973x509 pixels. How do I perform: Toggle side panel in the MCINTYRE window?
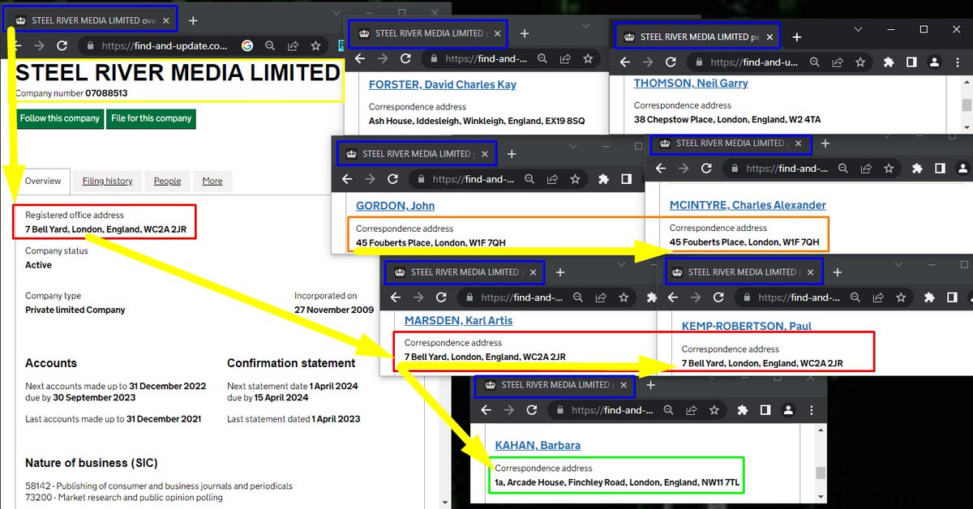[940, 169]
